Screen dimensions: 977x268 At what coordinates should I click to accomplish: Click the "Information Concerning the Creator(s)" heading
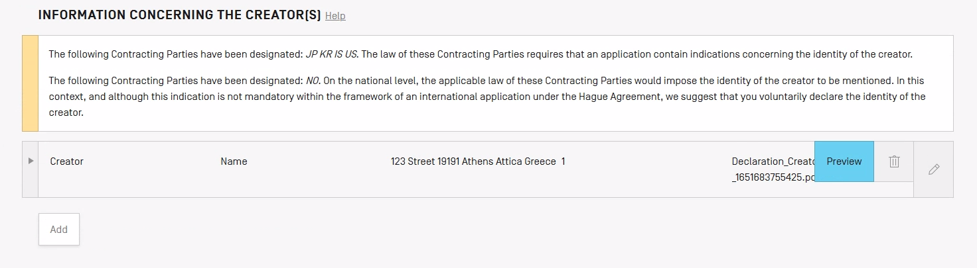point(179,15)
